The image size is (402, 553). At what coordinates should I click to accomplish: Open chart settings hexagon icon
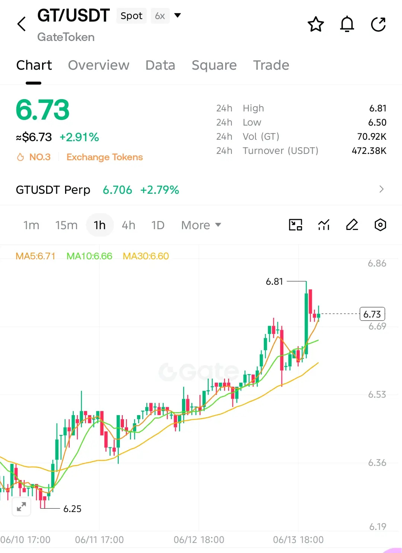coord(380,225)
